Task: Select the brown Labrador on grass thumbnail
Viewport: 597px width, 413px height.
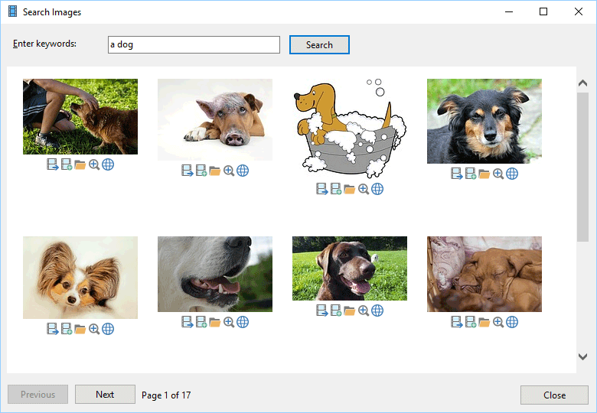Action: 350,268
